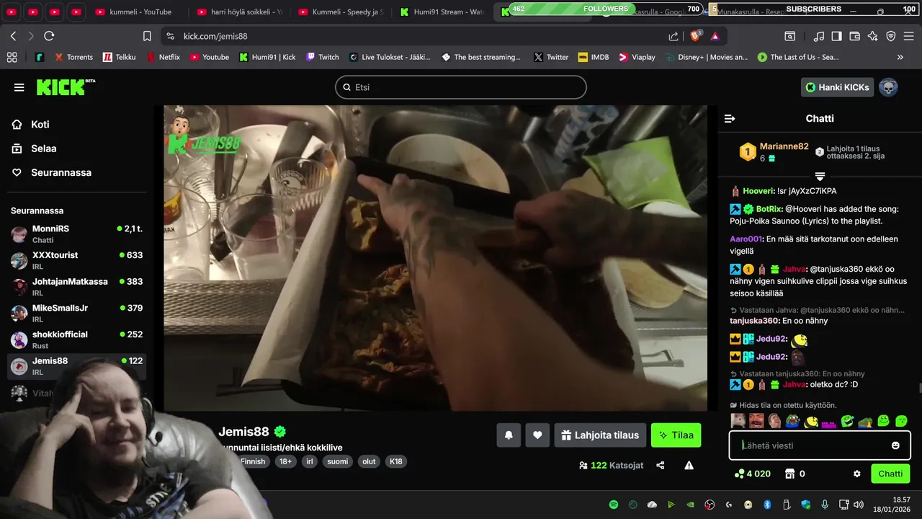Open MonniRS followed channel
Screen dimensions: 922x519
pos(76,234)
